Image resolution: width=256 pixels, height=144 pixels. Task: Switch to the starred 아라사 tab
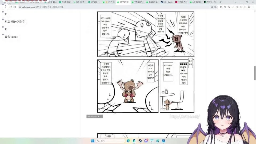(x=109, y=2)
